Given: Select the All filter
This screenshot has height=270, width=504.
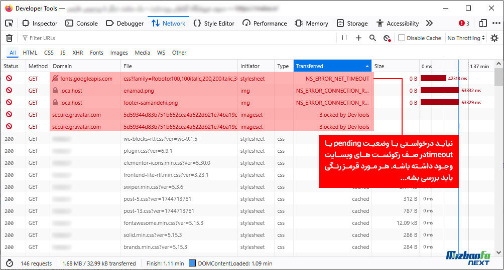Looking at the screenshot, I should click(x=13, y=53).
